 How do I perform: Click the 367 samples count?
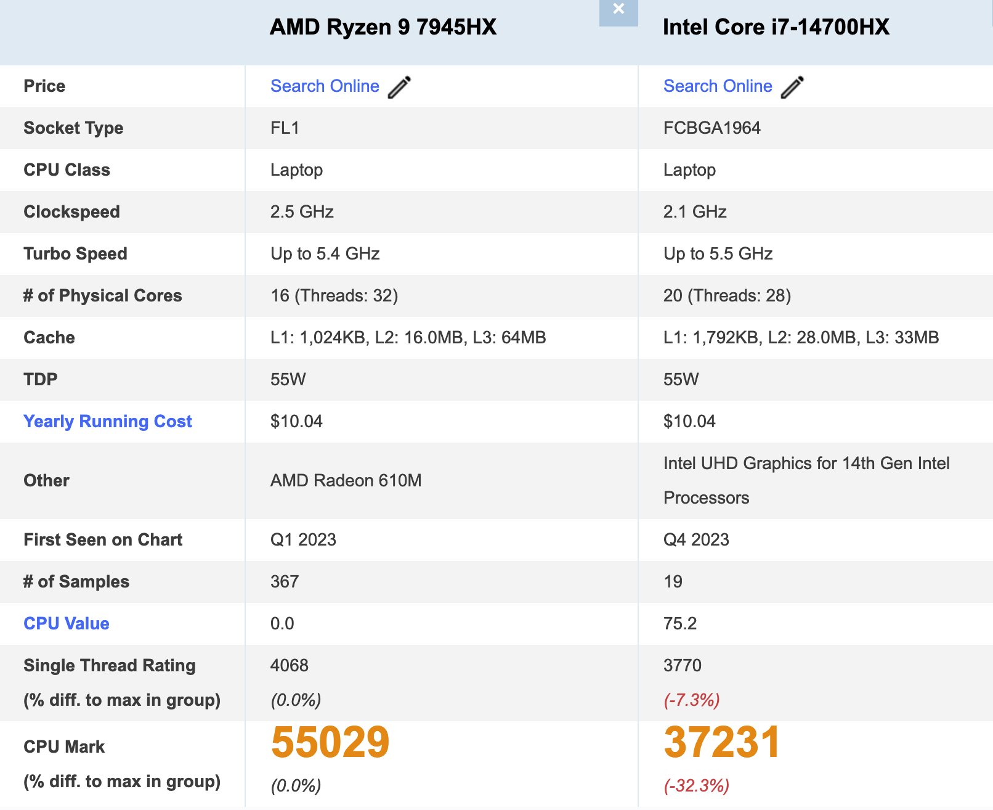[285, 582]
